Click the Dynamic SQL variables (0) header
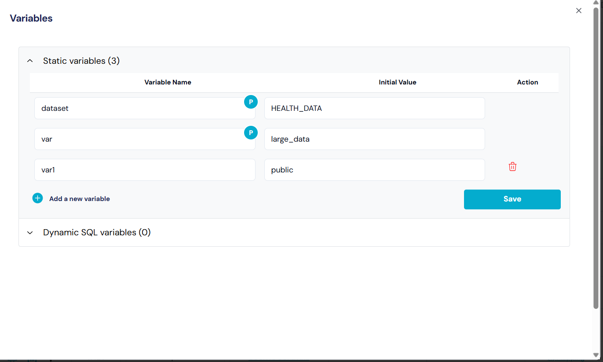 pos(97,233)
